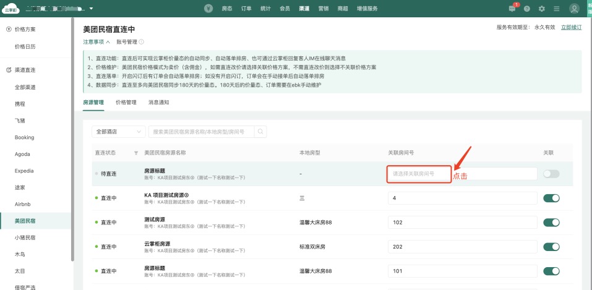Click the hamburger list menu icon
Screen dimensions: 592x290
tap(557, 9)
